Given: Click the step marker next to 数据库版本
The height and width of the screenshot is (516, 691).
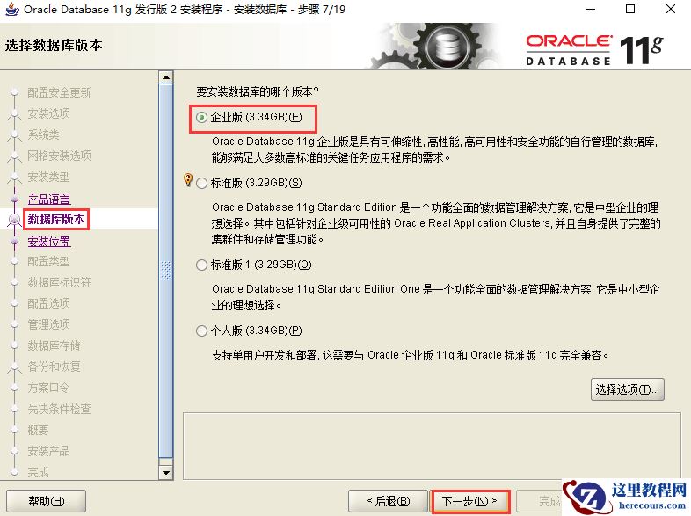Looking at the screenshot, I should pos(15,219).
